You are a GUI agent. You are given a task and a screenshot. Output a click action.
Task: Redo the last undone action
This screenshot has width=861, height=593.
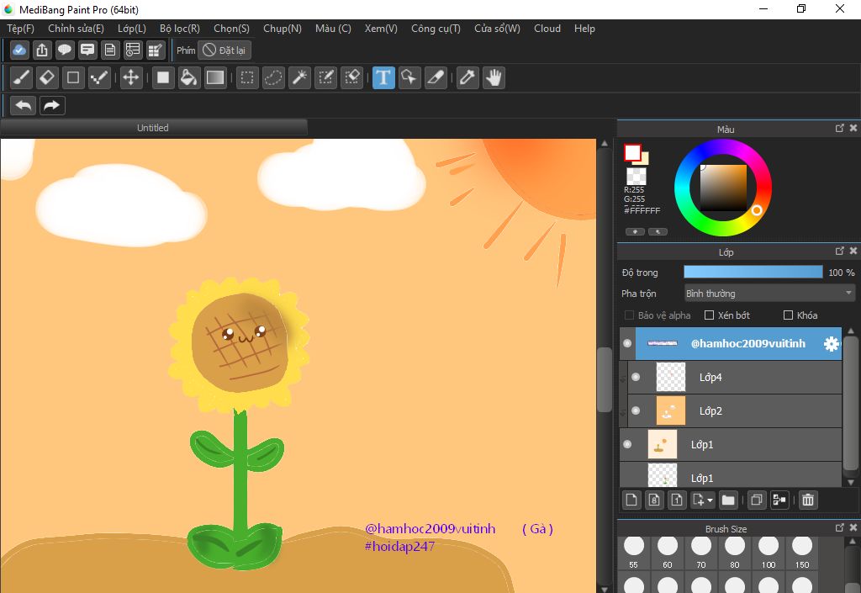[x=52, y=105]
